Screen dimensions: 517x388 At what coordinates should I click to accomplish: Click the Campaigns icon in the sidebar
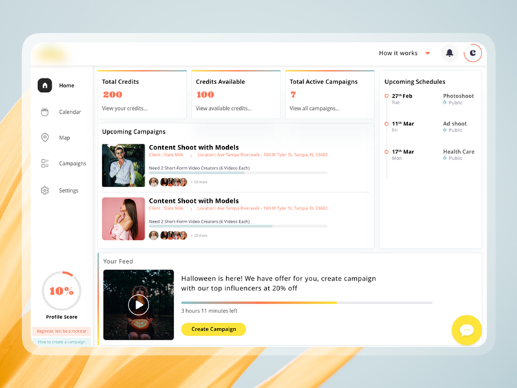(x=45, y=164)
